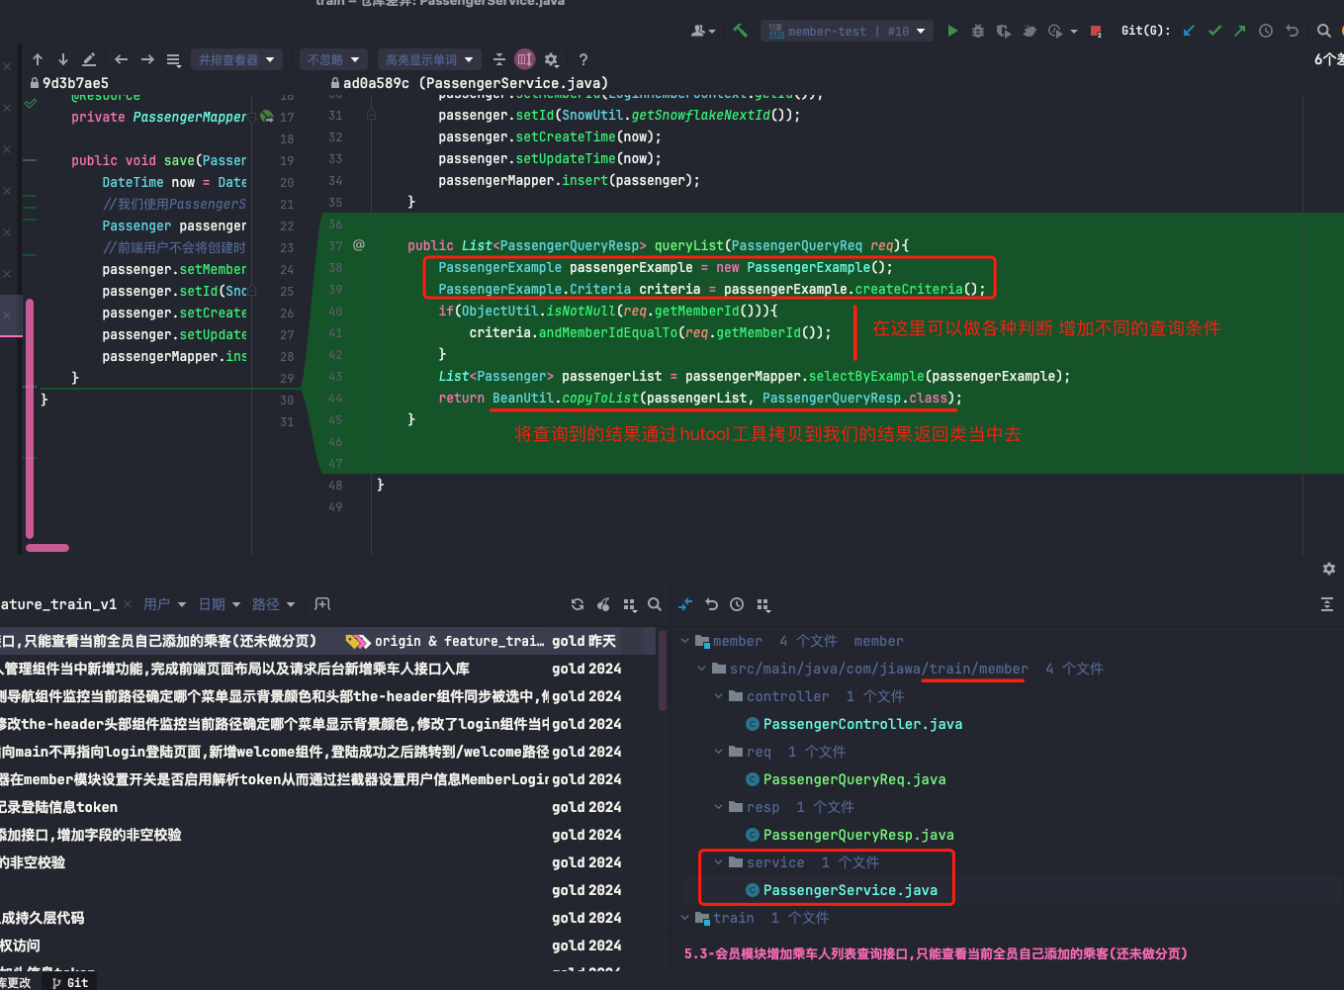This screenshot has width=1344, height=990.
Task: Open the 路径 filter dropdown
Action: [x=273, y=604]
